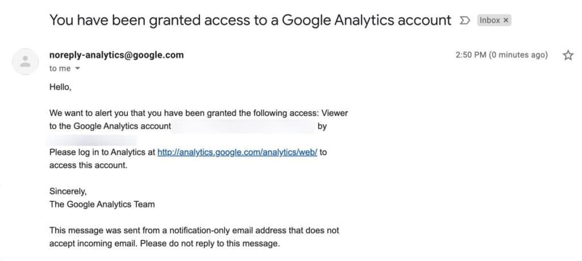Open the analytics.google.com/analytics/web link
Screen dimensions: 582x261
237,152
